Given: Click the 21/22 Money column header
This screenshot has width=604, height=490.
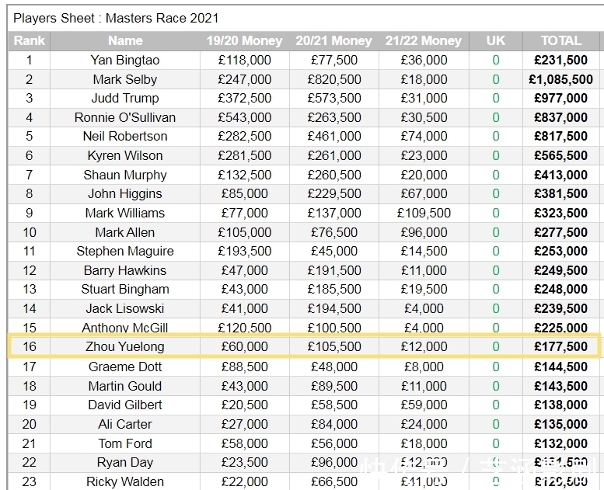Looking at the screenshot, I should (x=424, y=41).
